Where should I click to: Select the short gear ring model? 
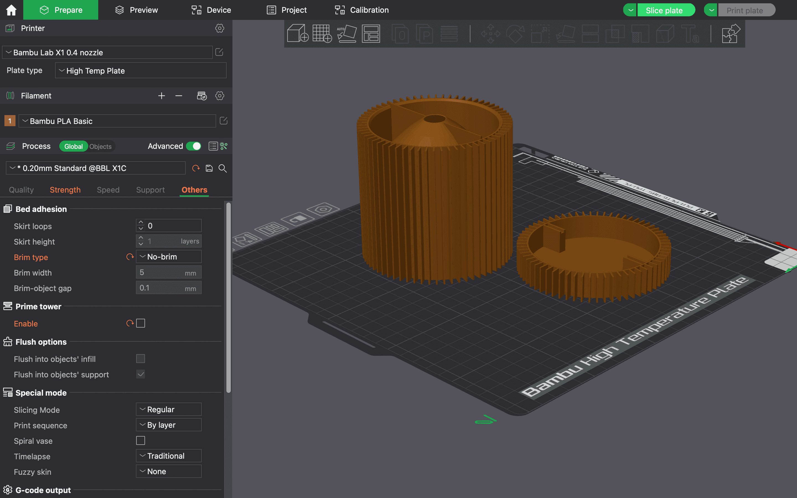click(x=594, y=257)
